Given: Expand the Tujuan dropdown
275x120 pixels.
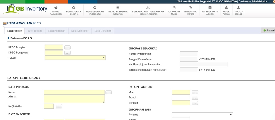Looking at the screenshot, I should tap(75, 58).
